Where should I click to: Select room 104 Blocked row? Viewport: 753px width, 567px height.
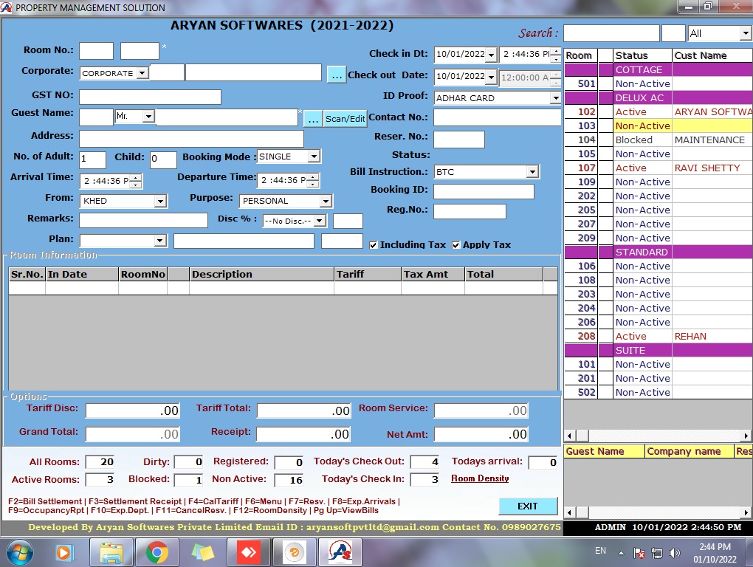click(659, 140)
